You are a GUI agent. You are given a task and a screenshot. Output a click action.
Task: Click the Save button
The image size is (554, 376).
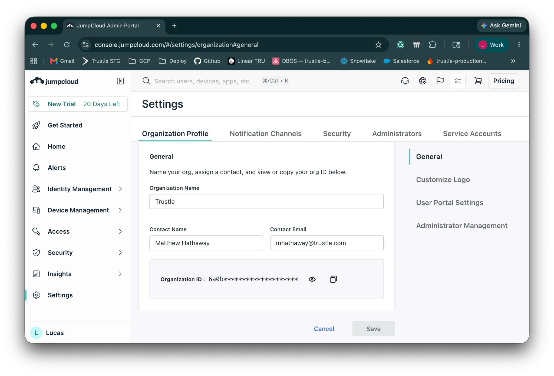tap(373, 329)
